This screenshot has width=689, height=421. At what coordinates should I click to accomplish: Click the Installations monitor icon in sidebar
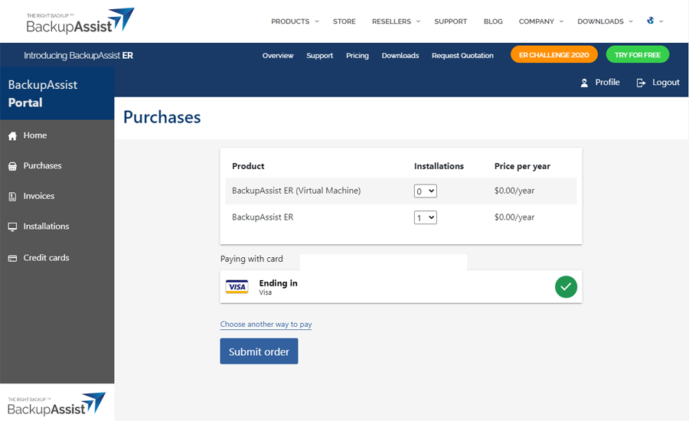(x=12, y=227)
